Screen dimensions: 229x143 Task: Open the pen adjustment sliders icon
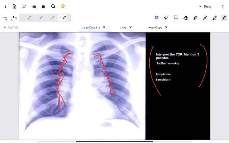[x=157, y=18]
